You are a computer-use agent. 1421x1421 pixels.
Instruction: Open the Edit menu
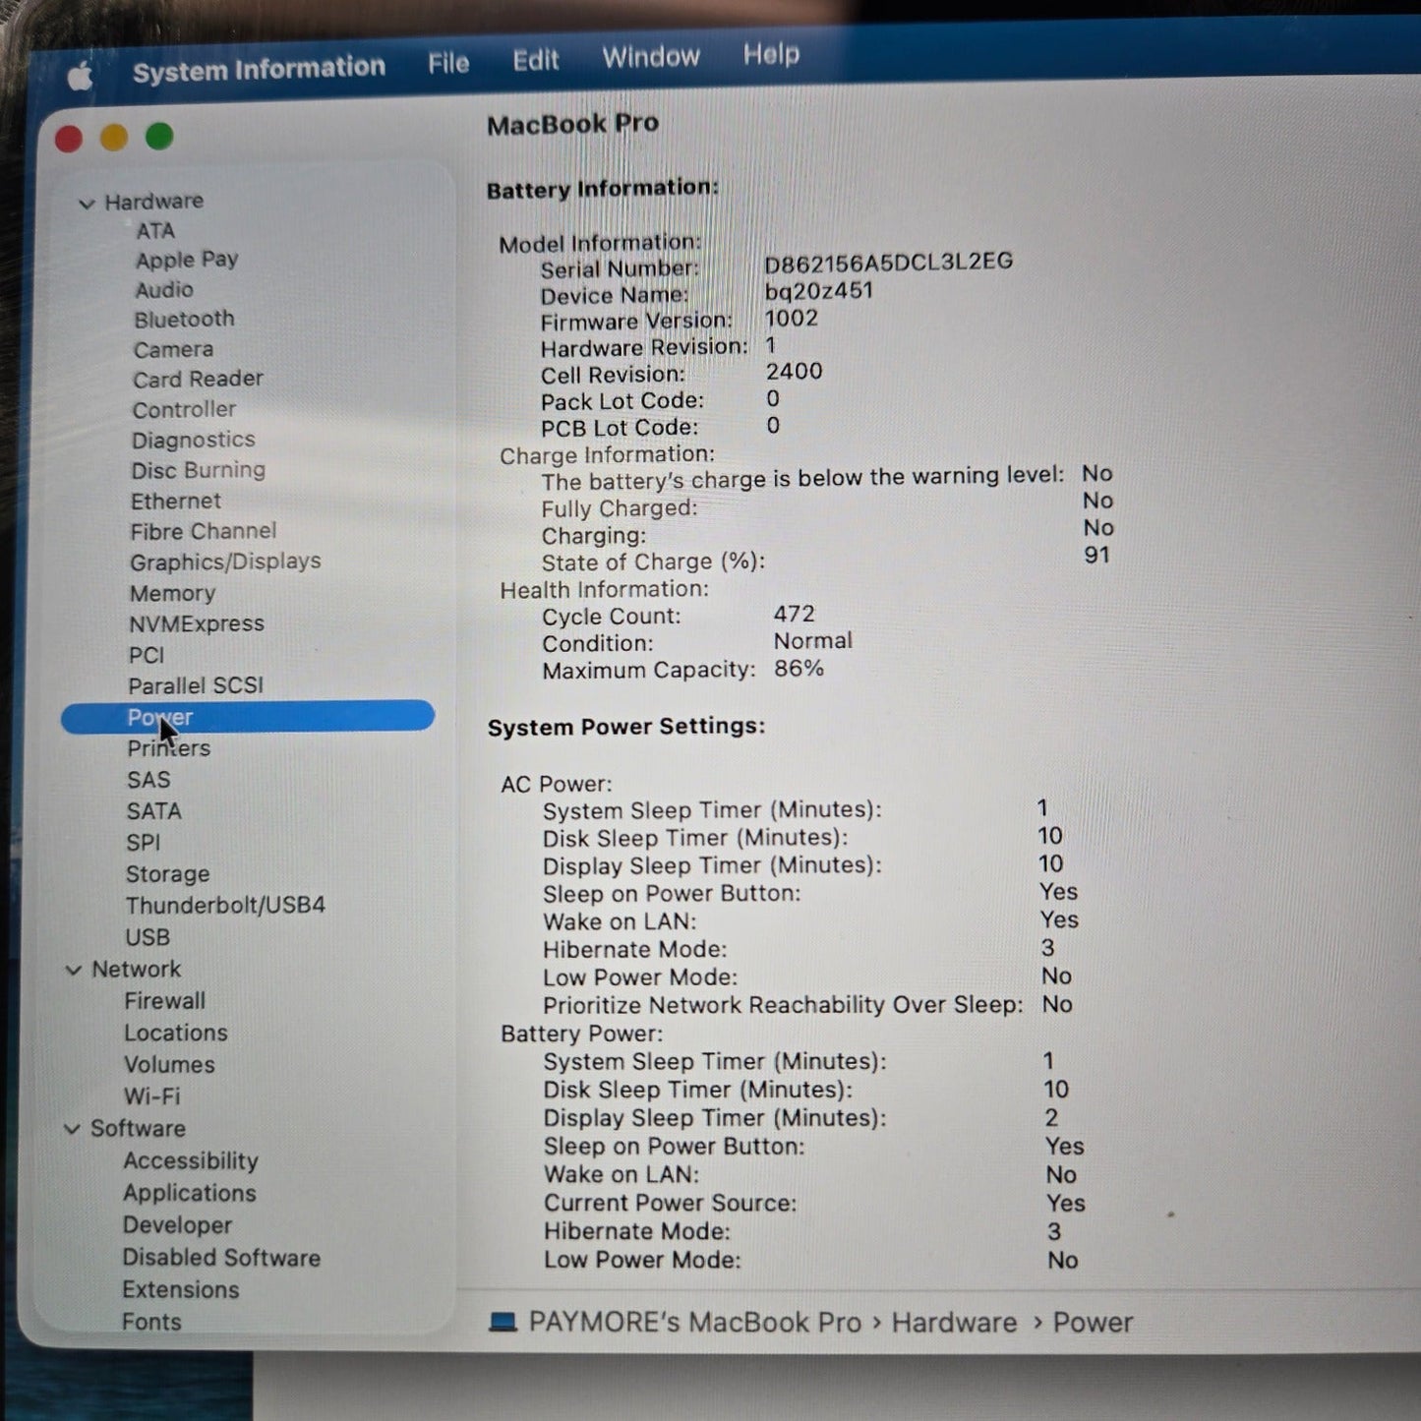tap(535, 61)
